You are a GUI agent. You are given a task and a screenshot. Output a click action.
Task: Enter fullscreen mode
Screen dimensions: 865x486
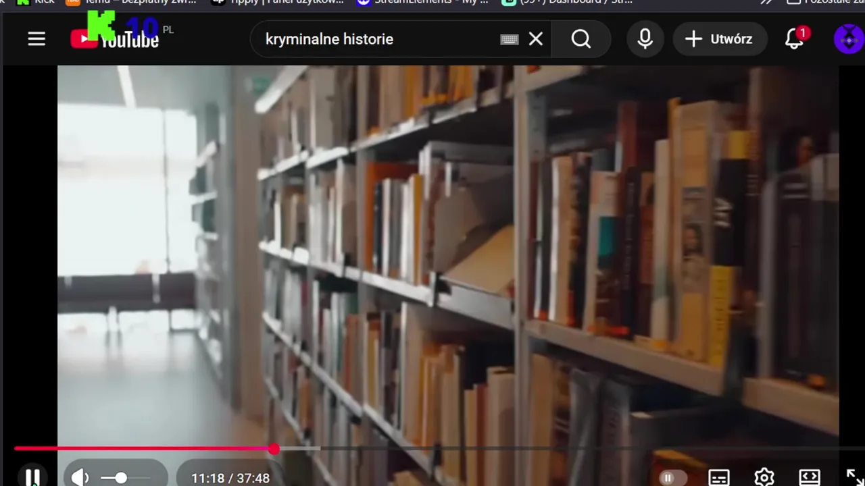pyautogui.click(x=854, y=478)
